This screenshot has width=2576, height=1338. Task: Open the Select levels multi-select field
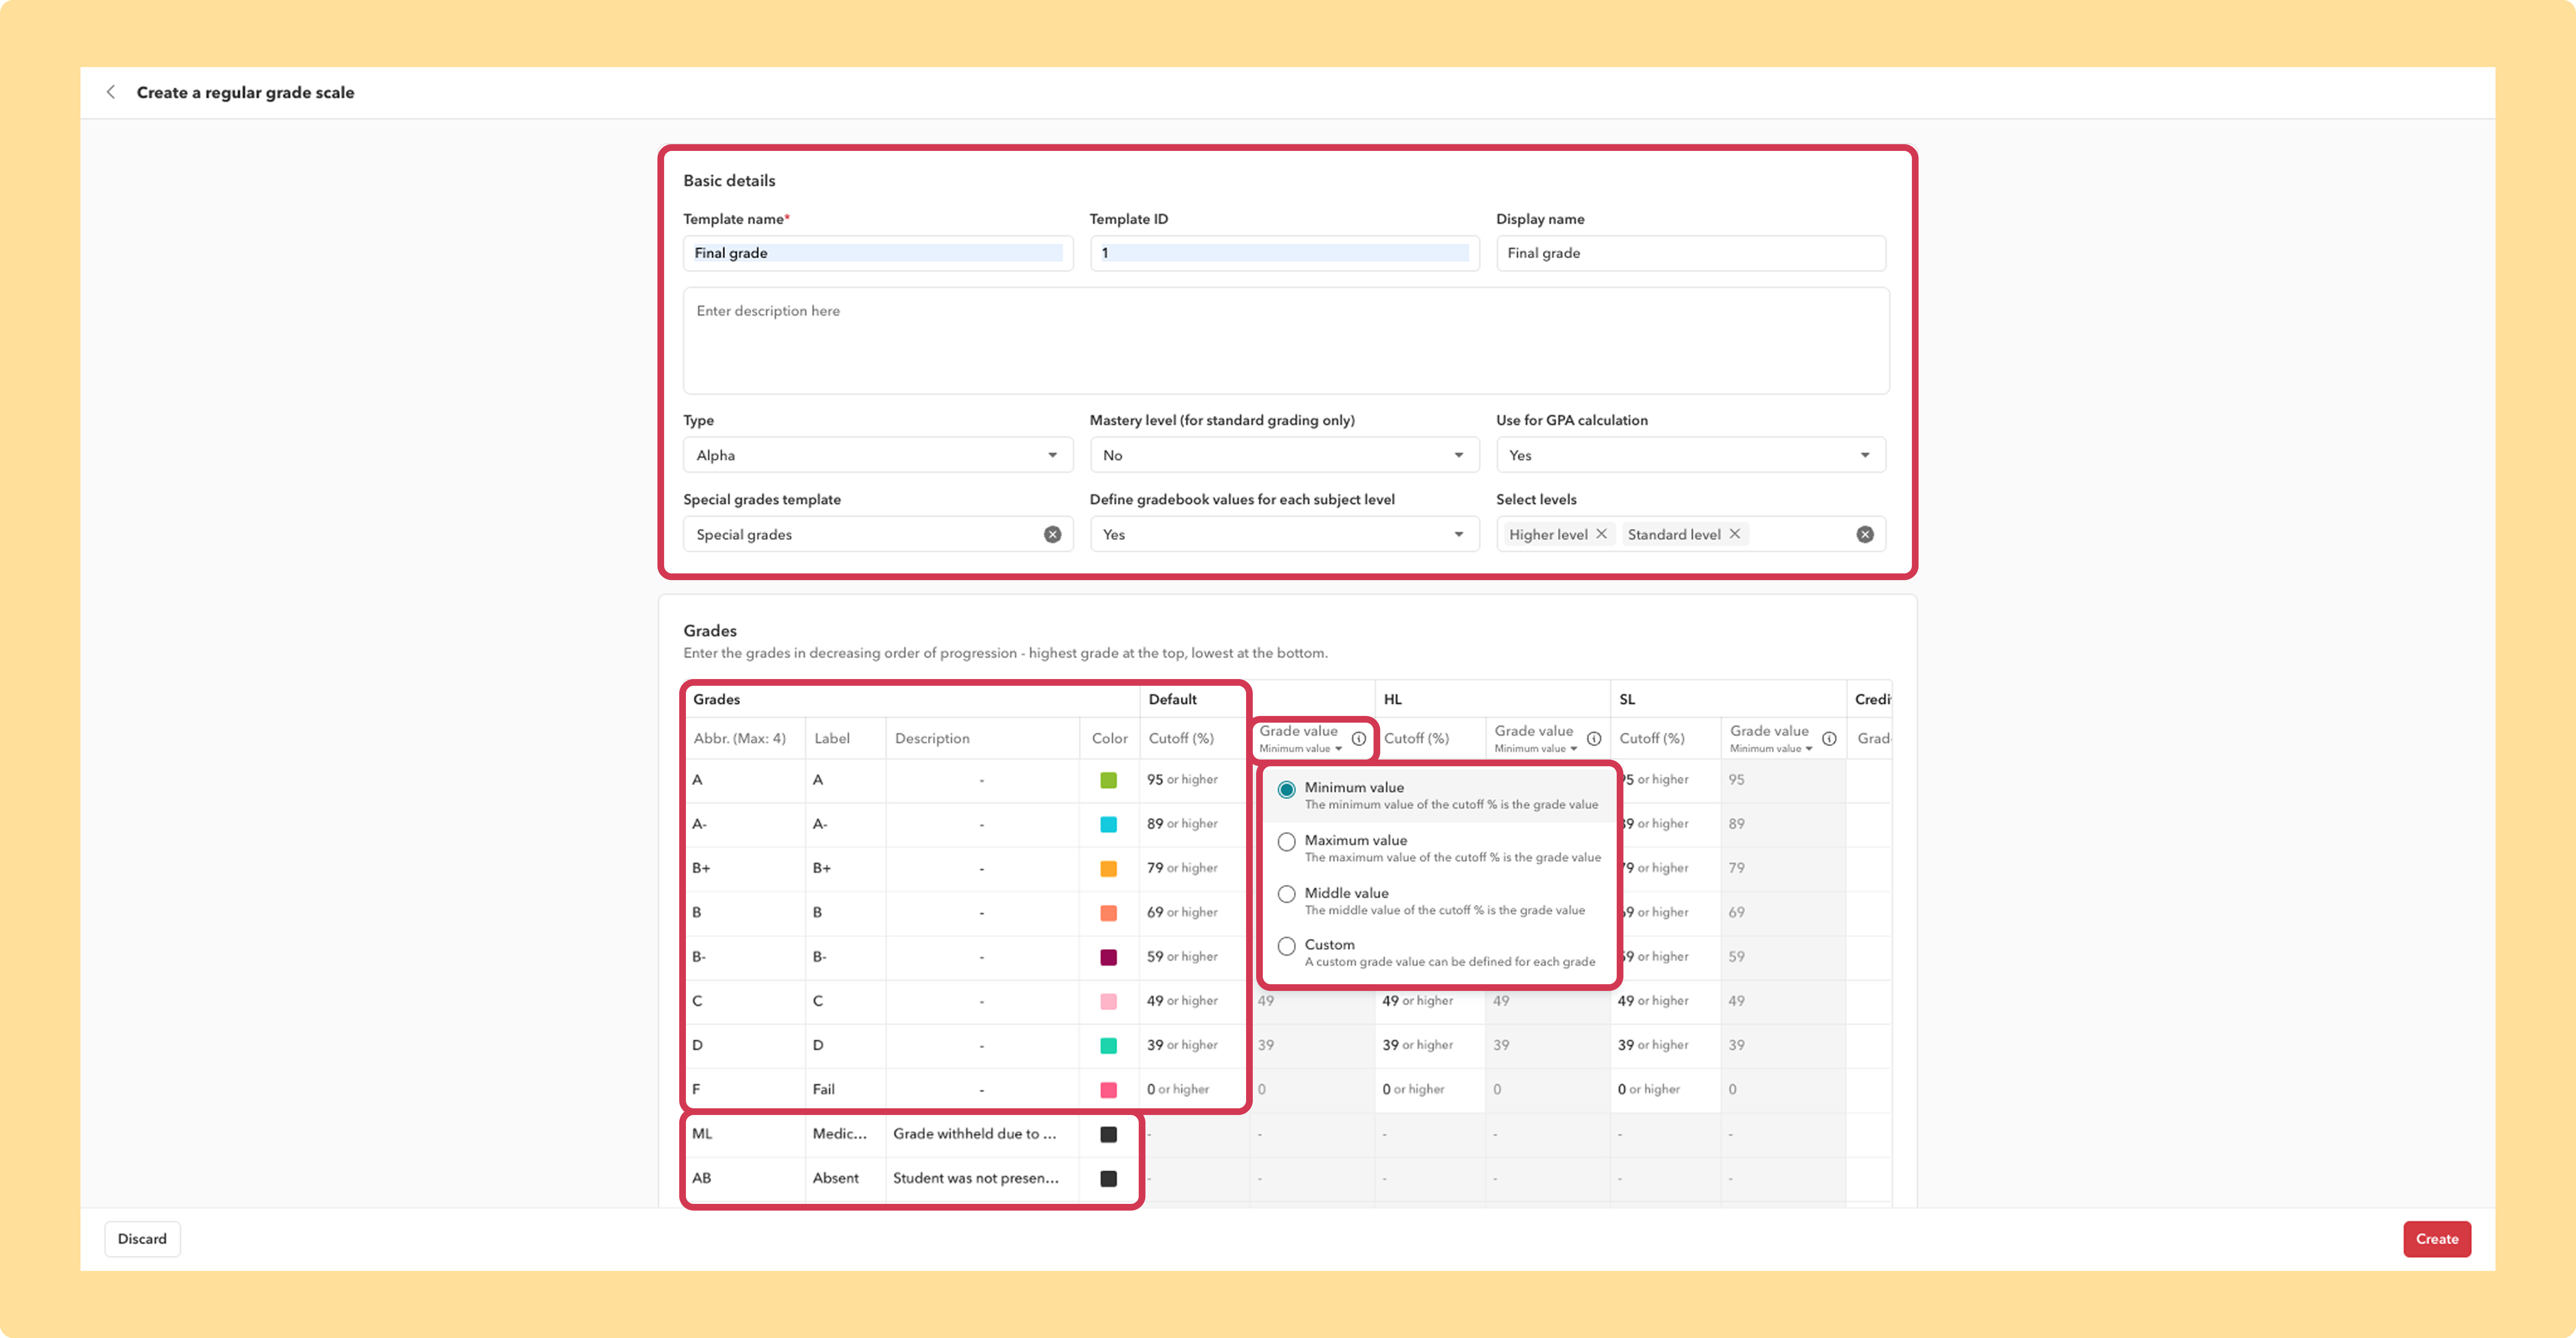1691,535
